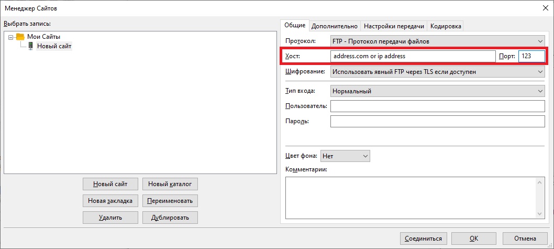
Task: Switch to the Дополнительно tab
Action: pyautogui.click(x=334, y=26)
